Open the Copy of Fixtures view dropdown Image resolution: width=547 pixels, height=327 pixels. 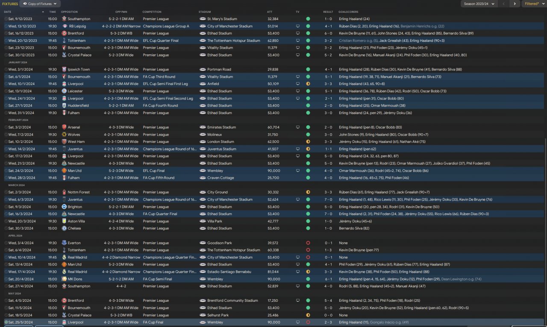40,4
